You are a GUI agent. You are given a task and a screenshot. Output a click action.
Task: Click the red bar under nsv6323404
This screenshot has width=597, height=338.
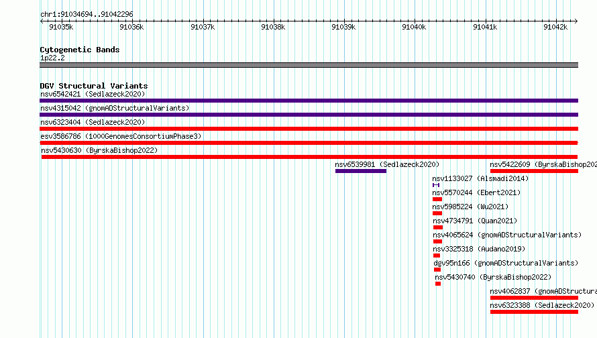tap(309, 129)
